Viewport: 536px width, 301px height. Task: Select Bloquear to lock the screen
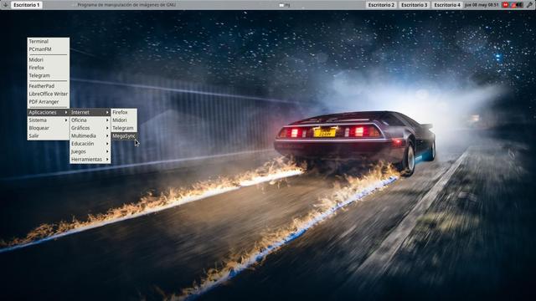[49, 128]
